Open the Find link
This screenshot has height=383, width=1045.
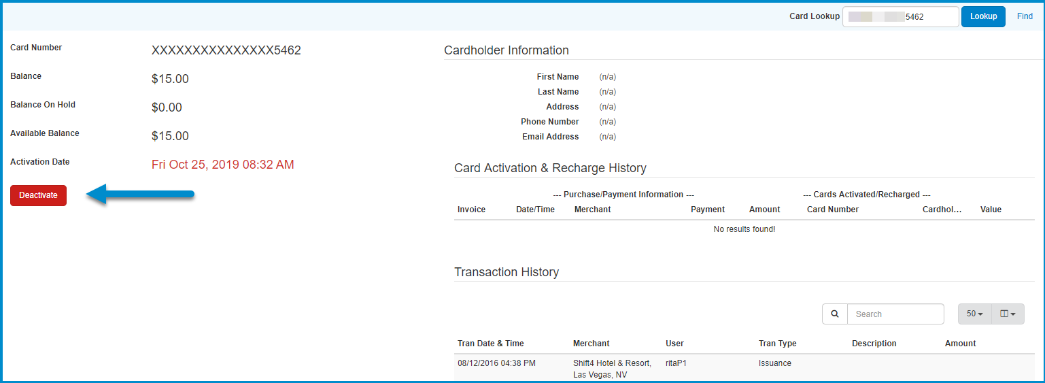(x=1025, y=16)
